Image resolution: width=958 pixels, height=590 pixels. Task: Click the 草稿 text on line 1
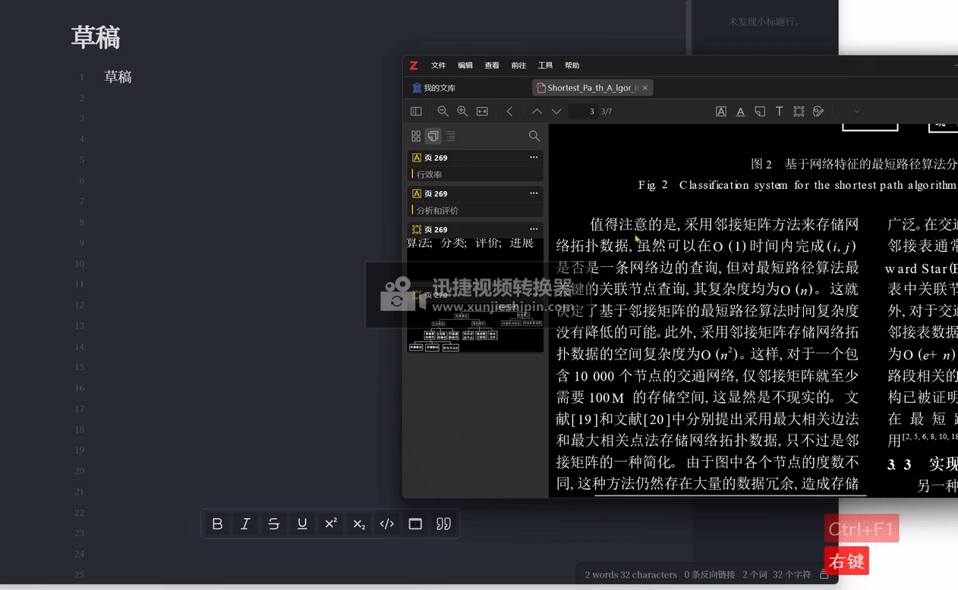point(118,77)
